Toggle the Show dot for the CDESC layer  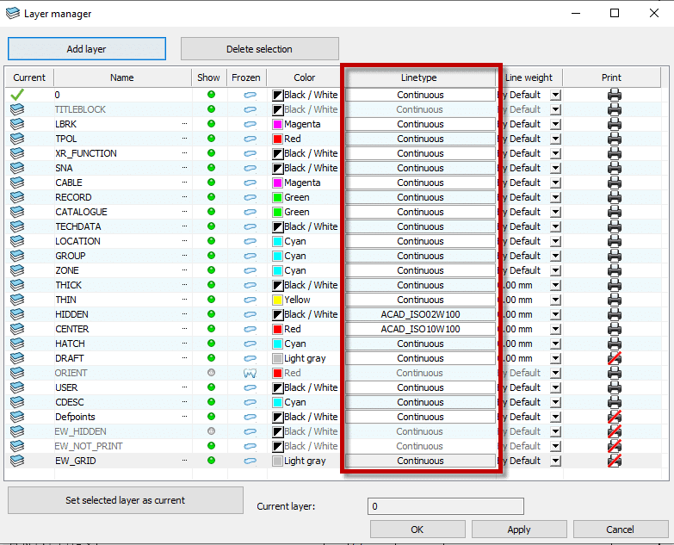(x=211, y=402)
